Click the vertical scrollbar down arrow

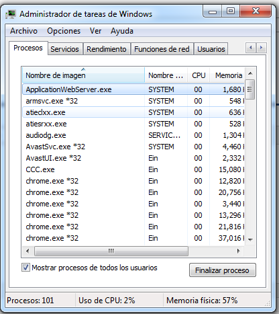point(250,240)
